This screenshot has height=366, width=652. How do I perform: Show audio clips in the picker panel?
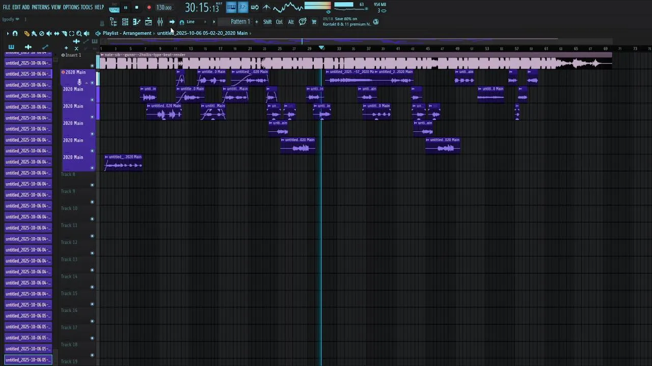coord(28,47)
